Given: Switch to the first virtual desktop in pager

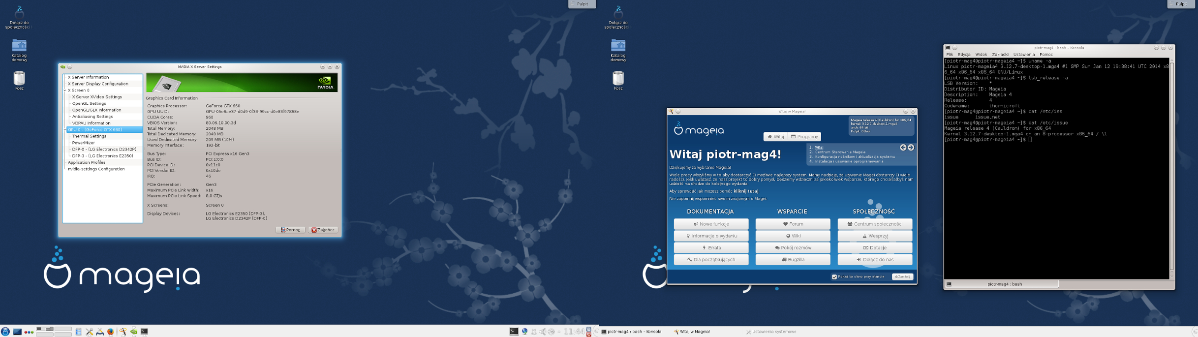Looking at the screenshot, I should point(45,329).
